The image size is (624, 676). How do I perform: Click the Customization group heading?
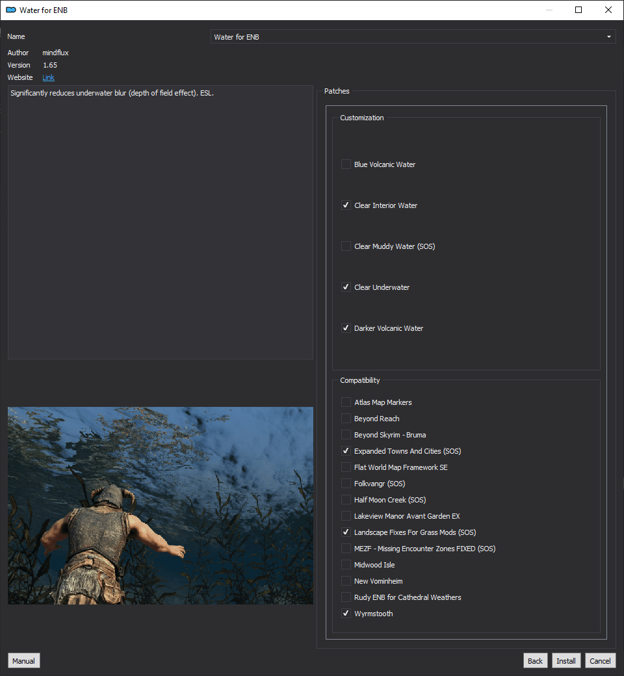point(362,118)
